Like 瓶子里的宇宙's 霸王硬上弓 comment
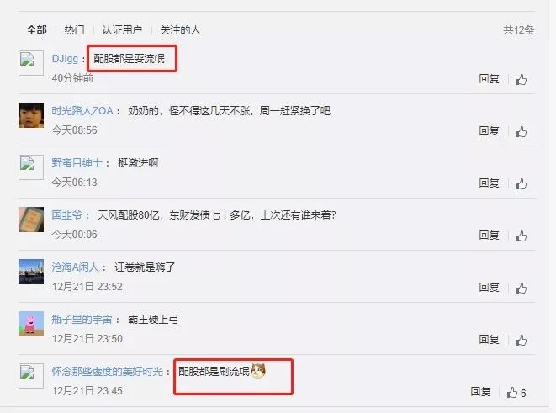The image size is (556, 413). (x=522, y=340)
